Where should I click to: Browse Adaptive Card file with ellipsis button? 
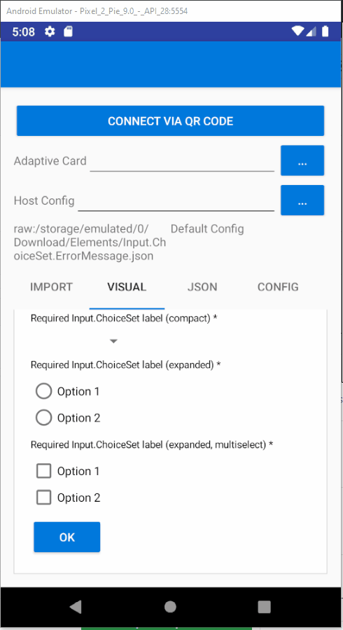[x=302, y=160]
